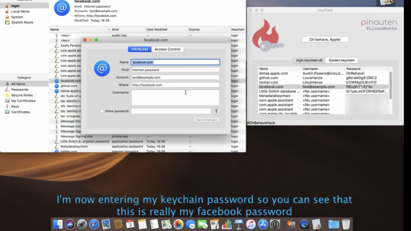This screenshot has height=231, width=411.
Task: Click the Name field containing facebook.com
Action: click(x=176, y=62)
